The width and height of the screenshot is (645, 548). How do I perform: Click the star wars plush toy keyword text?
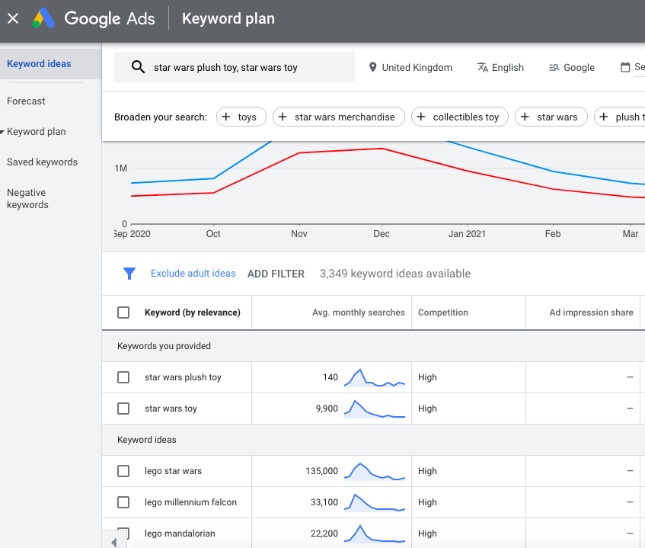[183, 377]
